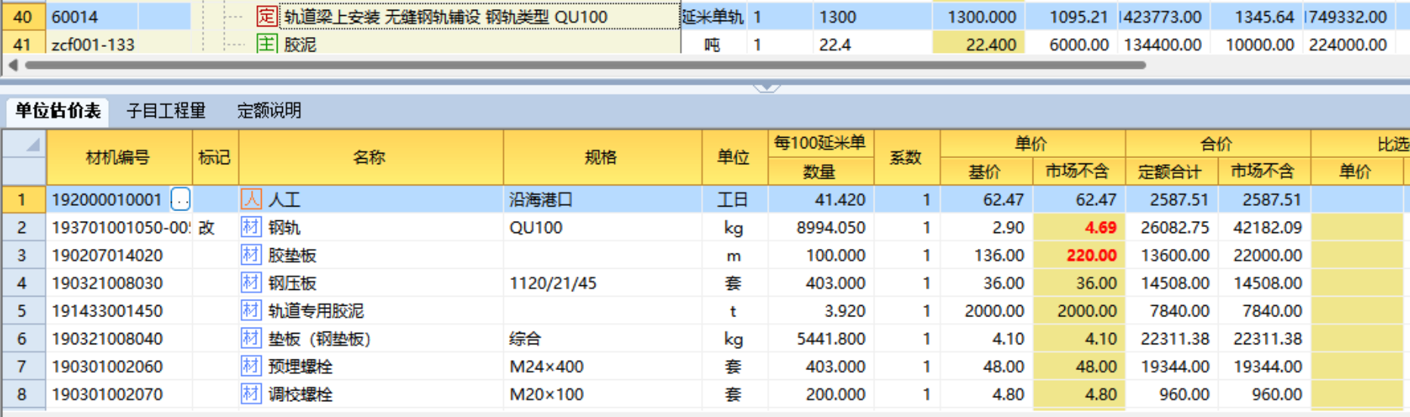Viewport: 1410px width, 417px height.
Task: Select row 1 header in estimate table
Action: pyautogui.click(x=23, y=199)
